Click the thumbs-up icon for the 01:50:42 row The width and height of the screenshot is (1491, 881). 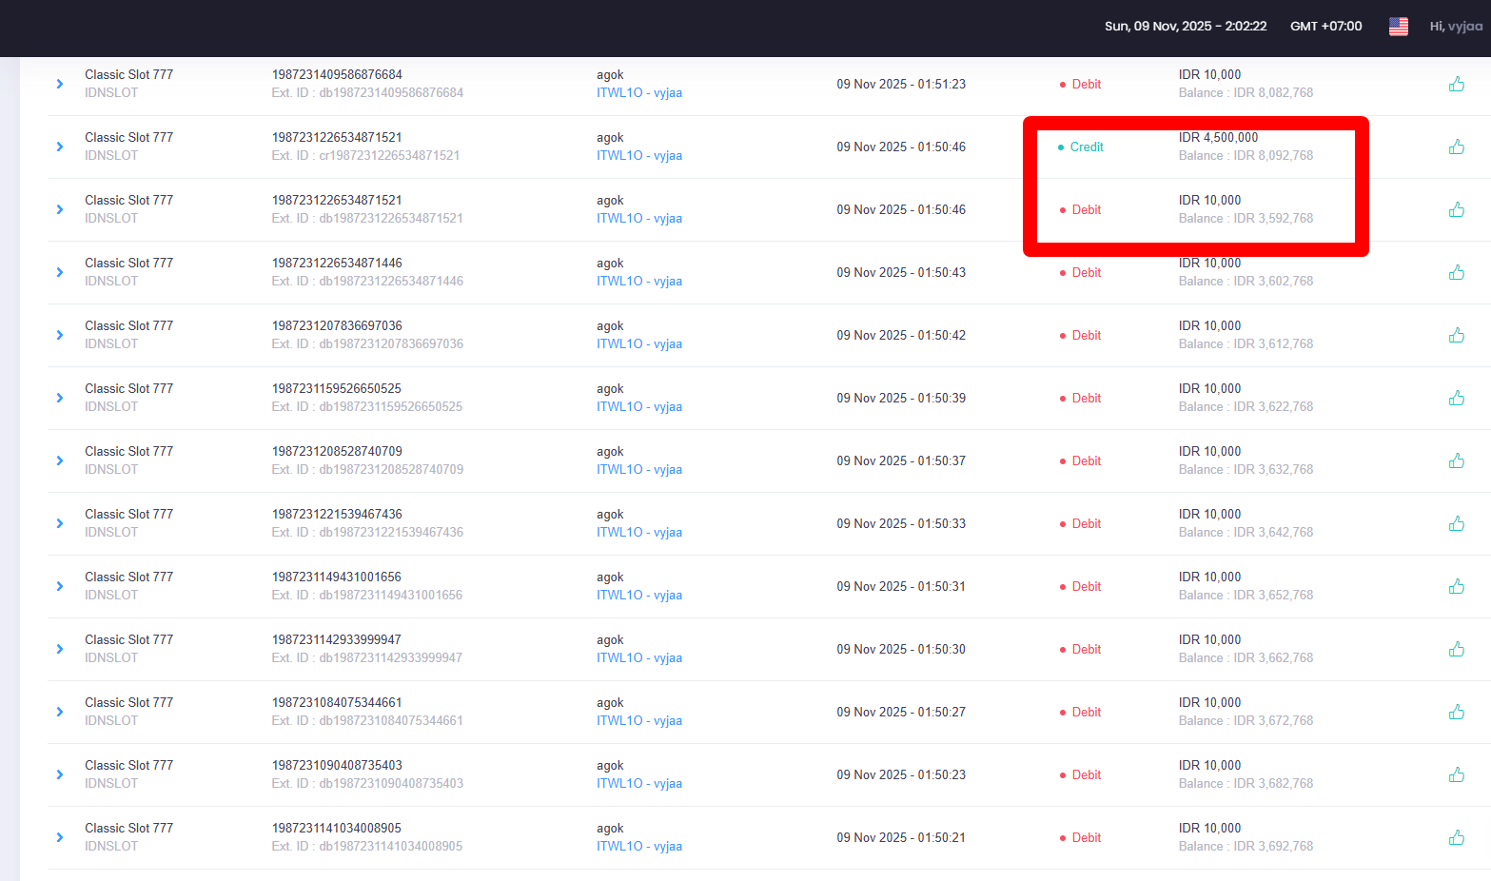pos(1457,335)
